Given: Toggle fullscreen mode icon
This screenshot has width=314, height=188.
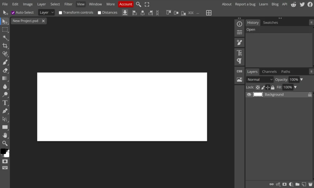Looking at the screenshot, I should click(x=147, y=4).
